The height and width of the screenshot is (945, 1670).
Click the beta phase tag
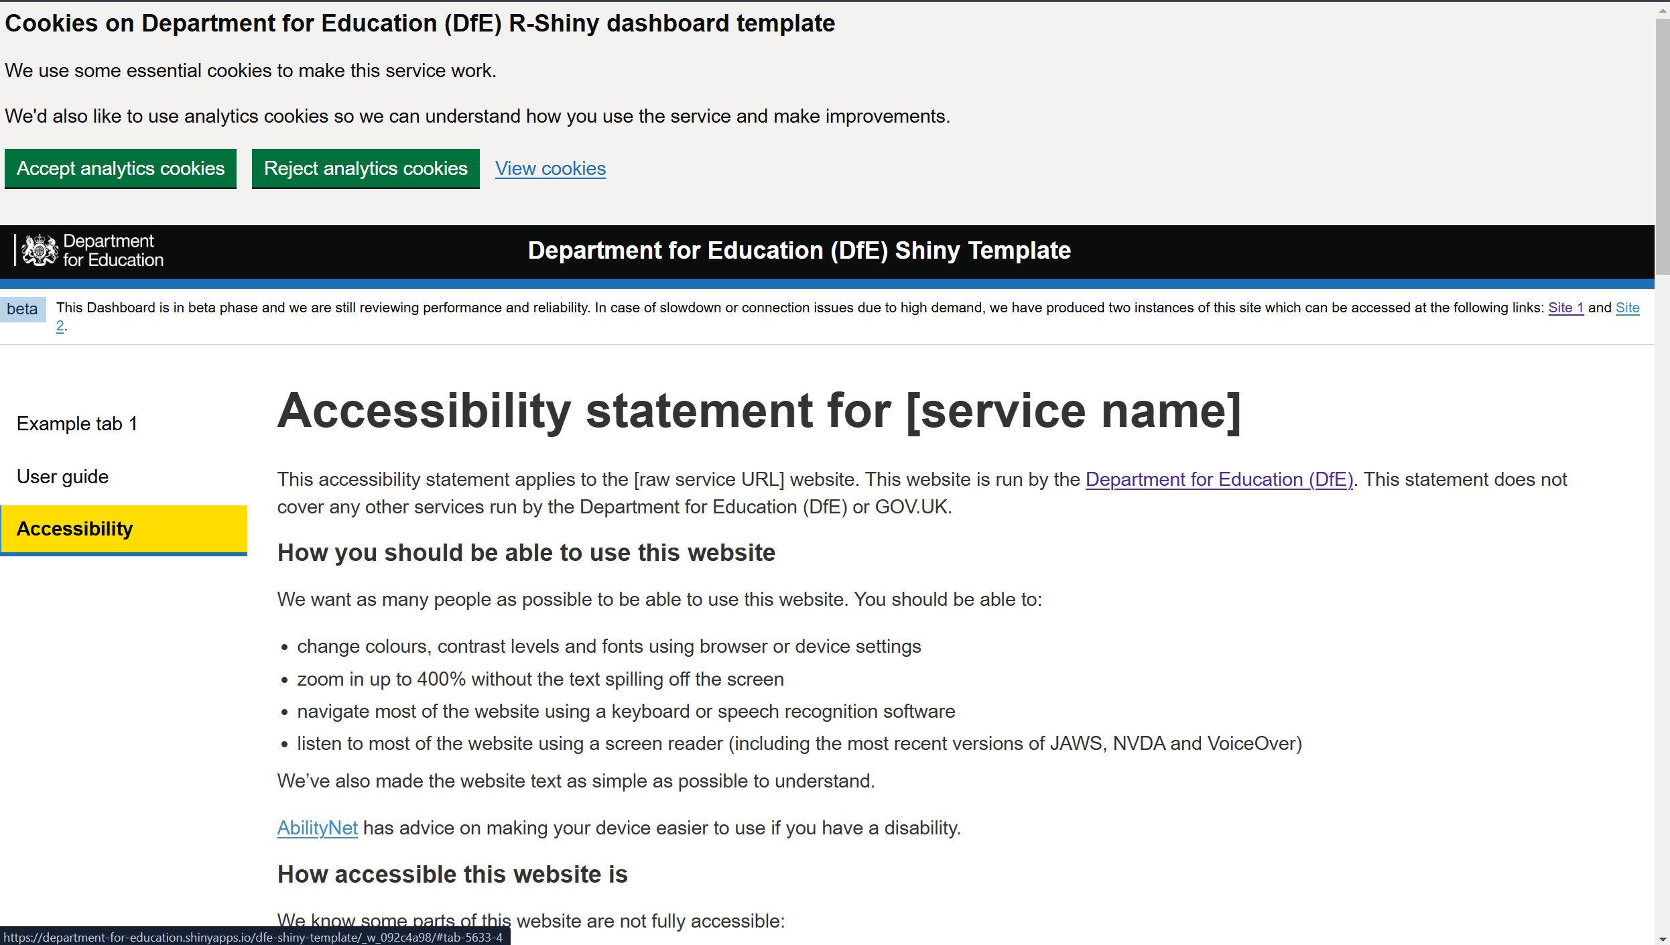click(x=22, y=309)
